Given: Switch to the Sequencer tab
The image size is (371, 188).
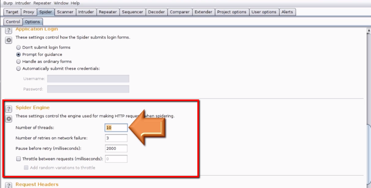Looking at the screenshot, I should point(132,12).
